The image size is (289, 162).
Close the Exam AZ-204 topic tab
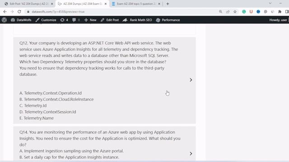click(x=159, y=4)
